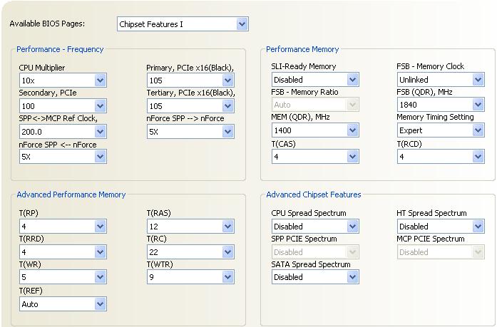Expand the MEM (QDR) MHz 1400 dropdown
This screenshot has width=497, height=327.
tap(315, 130)
